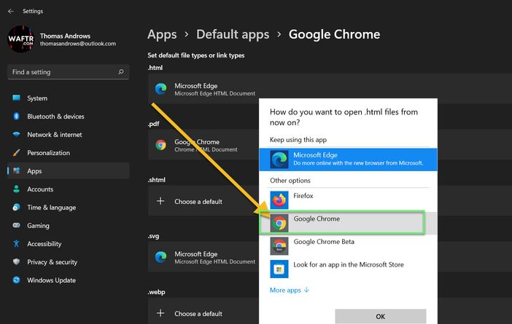Image resolution: width=512 pixels, height=324 pixels.
Task: Click the plus icon in .shtml row
Action: coord(160,201)
